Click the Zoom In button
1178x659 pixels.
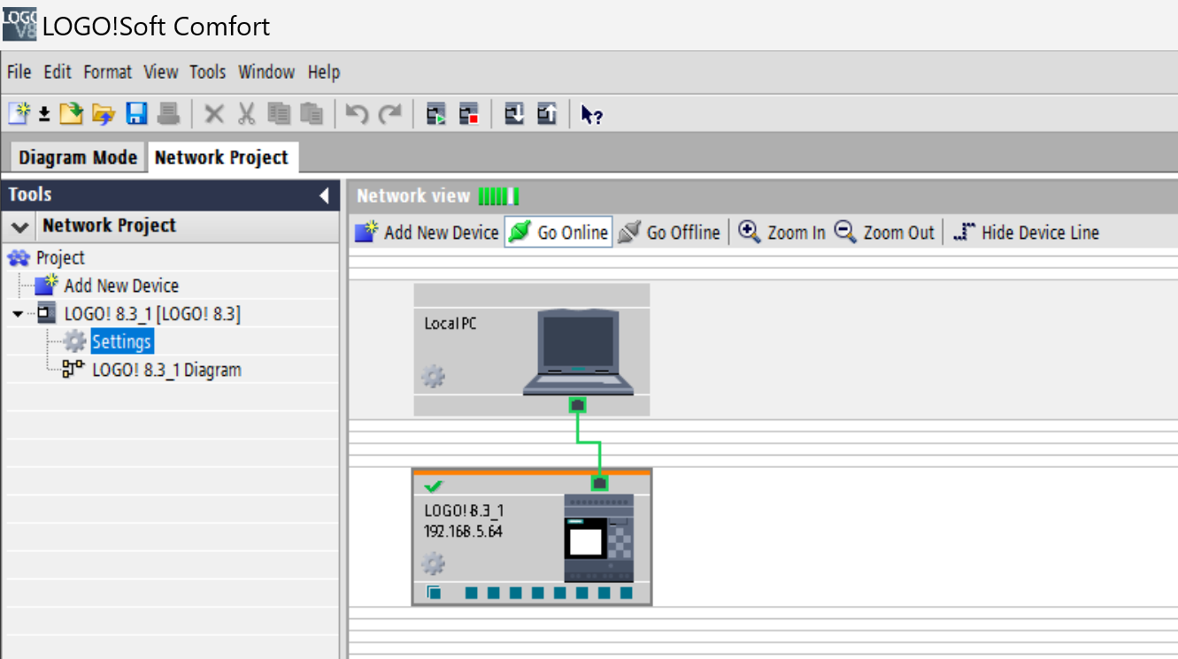[781, 233]
